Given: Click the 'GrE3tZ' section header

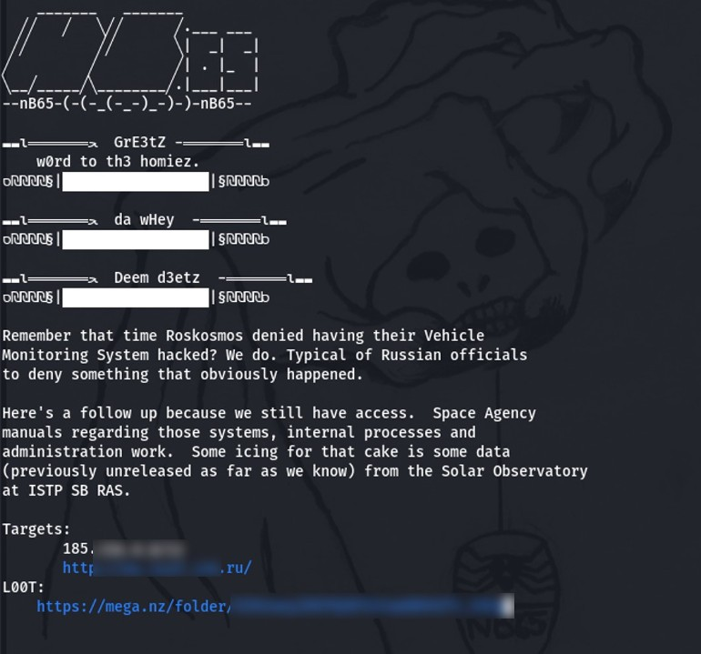Looking at the screenshot, I should pos(139,142).
